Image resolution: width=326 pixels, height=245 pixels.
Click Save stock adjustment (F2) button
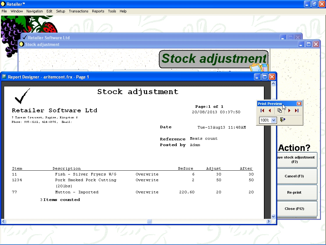tap(295, 160)
